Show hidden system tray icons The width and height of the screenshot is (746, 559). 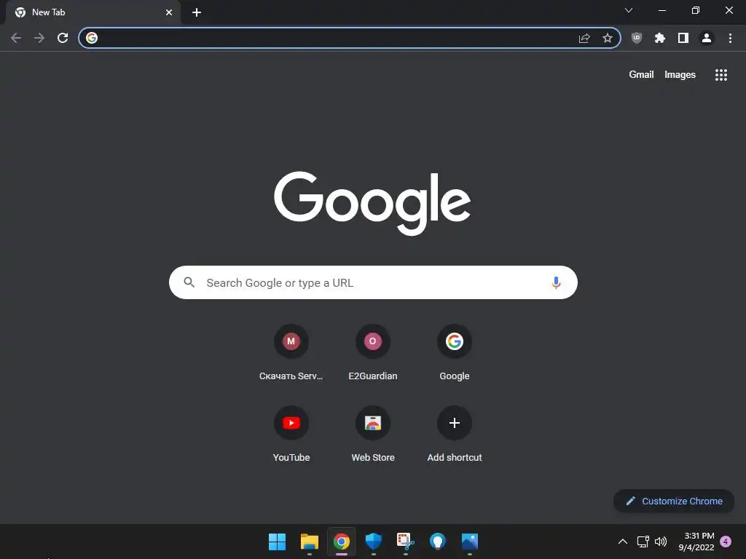(x=623, y=542)
